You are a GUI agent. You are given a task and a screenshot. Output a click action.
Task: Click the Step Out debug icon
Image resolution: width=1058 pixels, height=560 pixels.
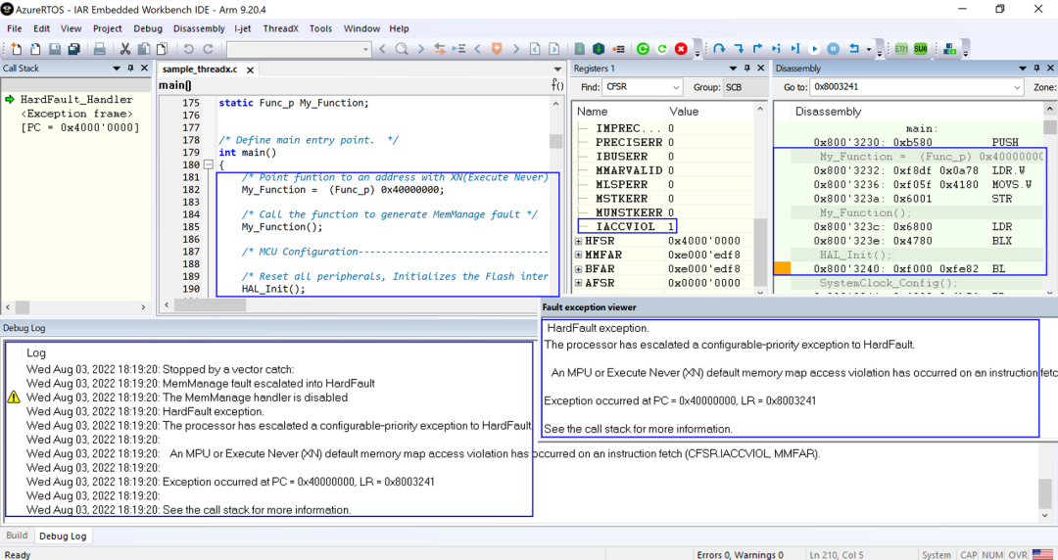757,49
